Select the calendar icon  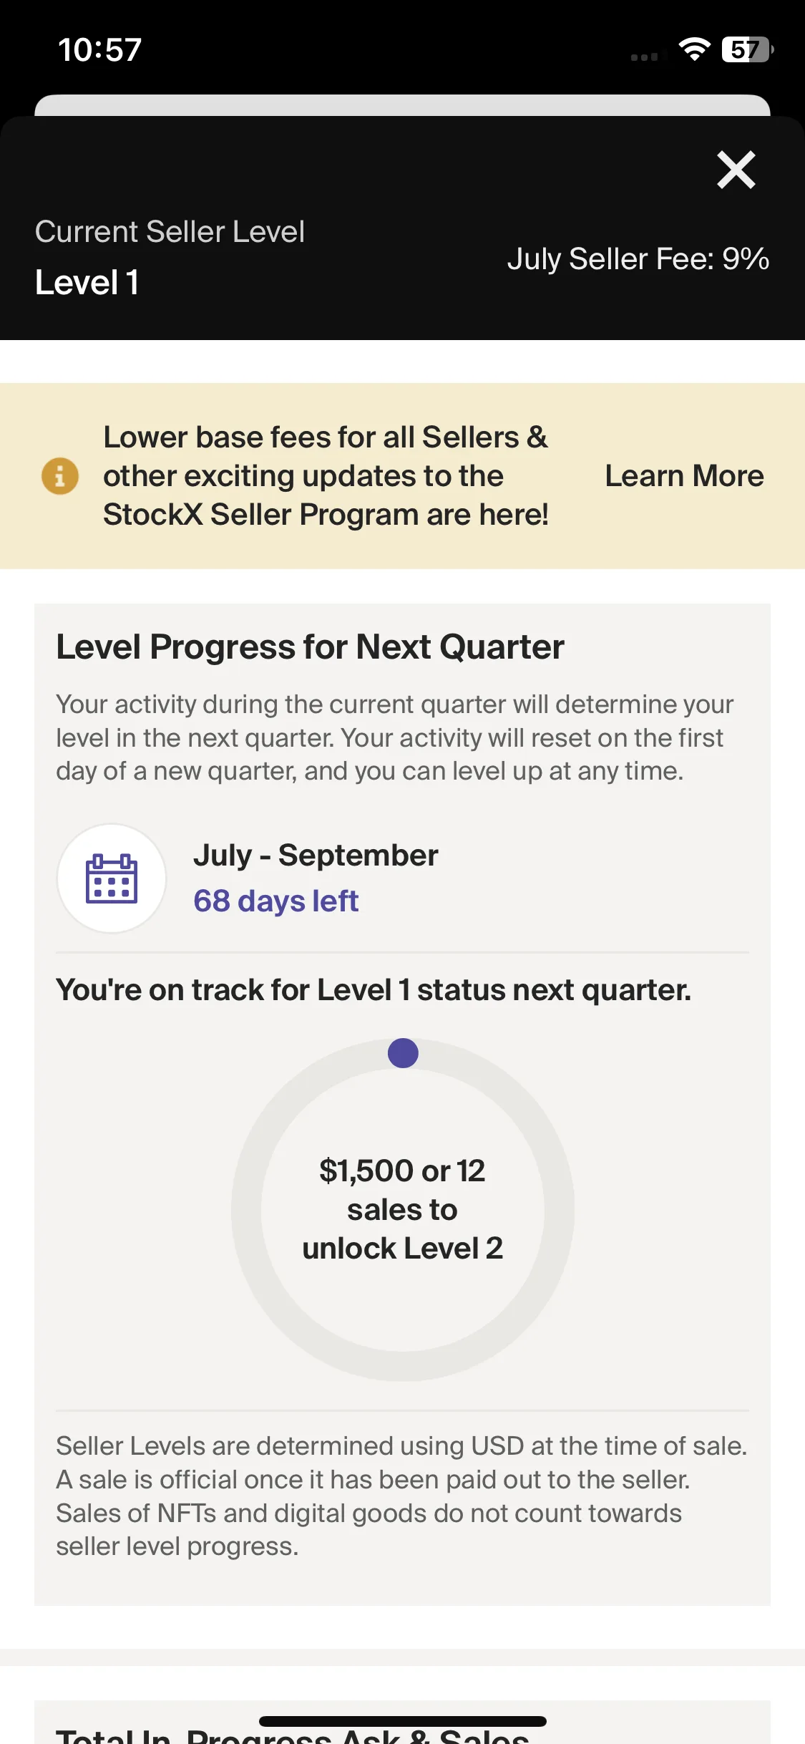coord(112,878)
